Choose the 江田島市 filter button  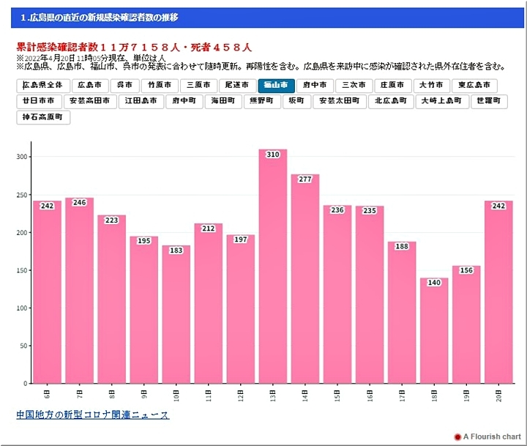(141, 101)
